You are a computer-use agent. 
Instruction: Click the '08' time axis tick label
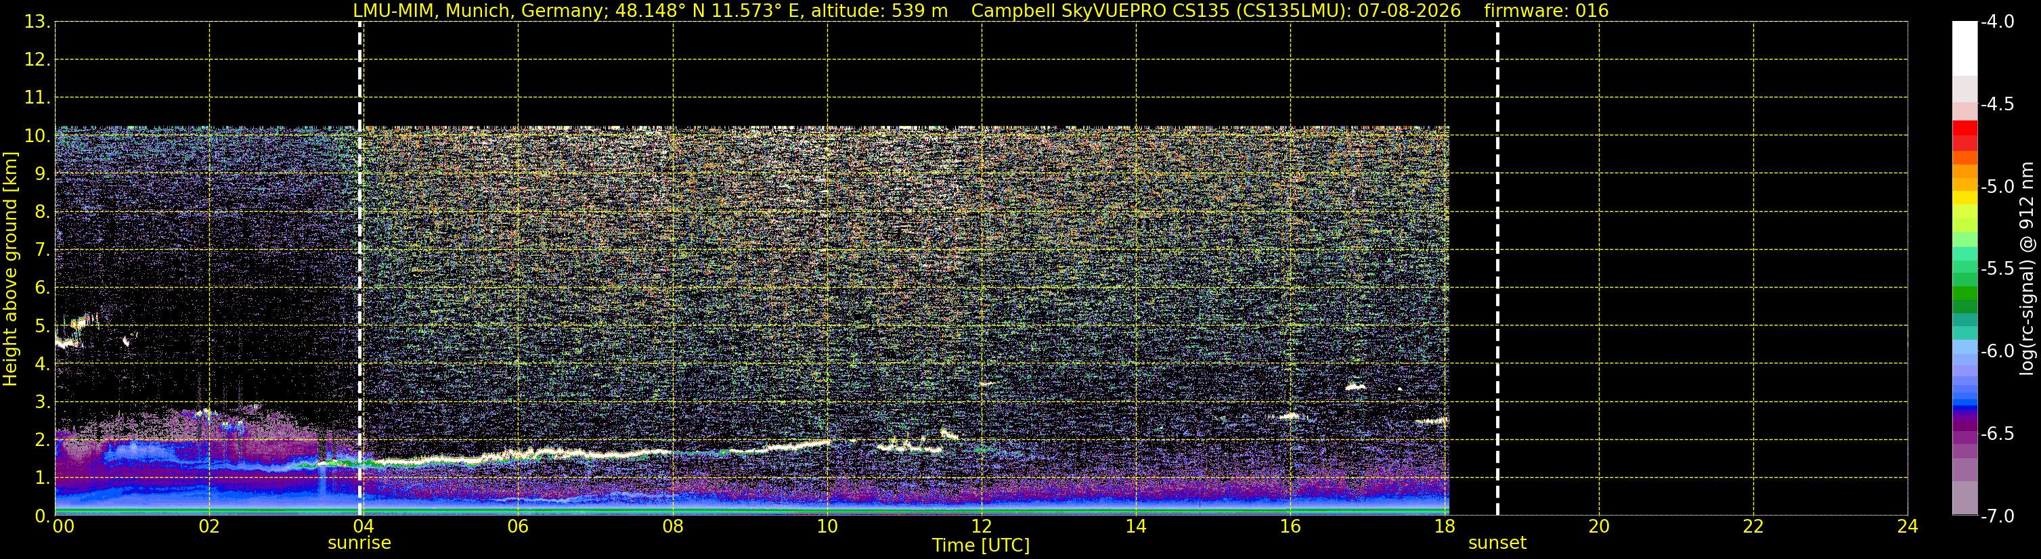pos(673,527)
